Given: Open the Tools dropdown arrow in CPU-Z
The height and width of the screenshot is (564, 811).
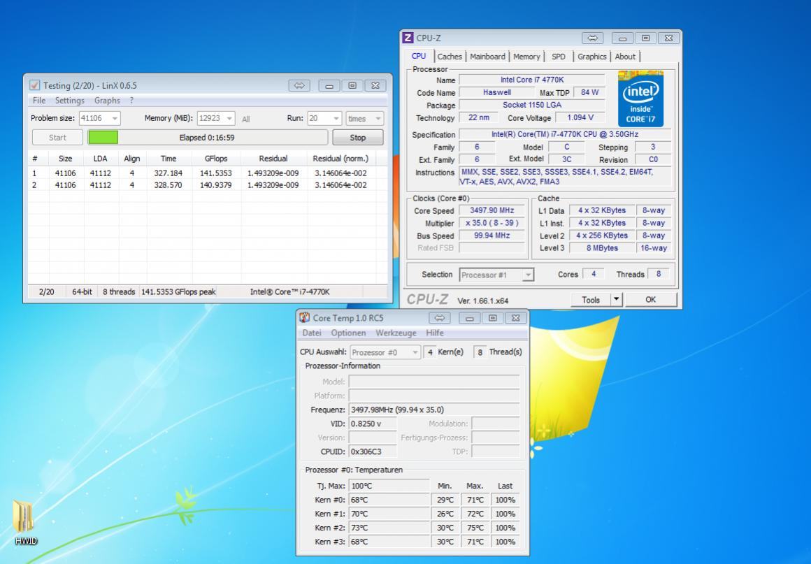Looking at the screenshot, I should click(616, 299).
